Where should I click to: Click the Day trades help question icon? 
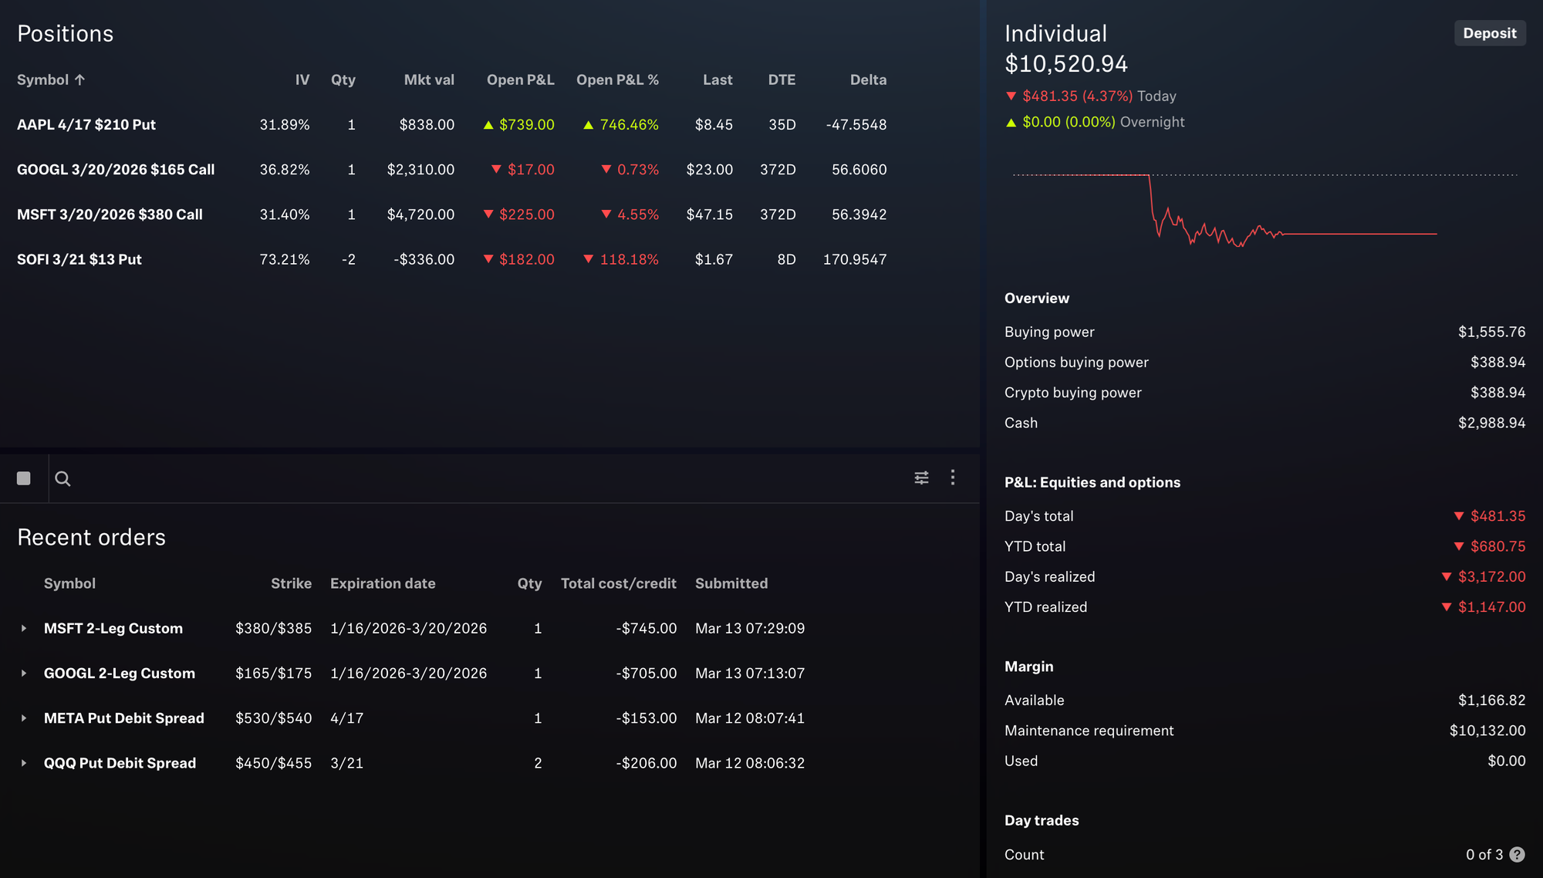click(x=1517, y=854)
